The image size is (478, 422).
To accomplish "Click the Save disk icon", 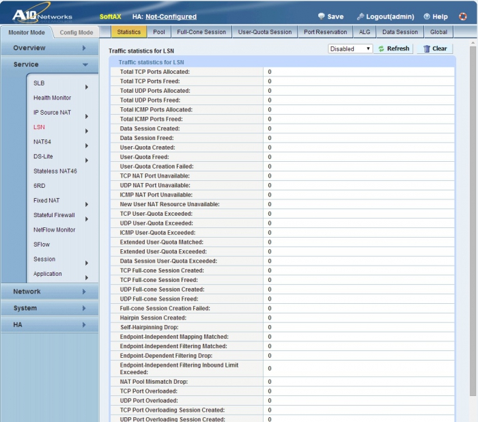I will (x=321, y=16).
